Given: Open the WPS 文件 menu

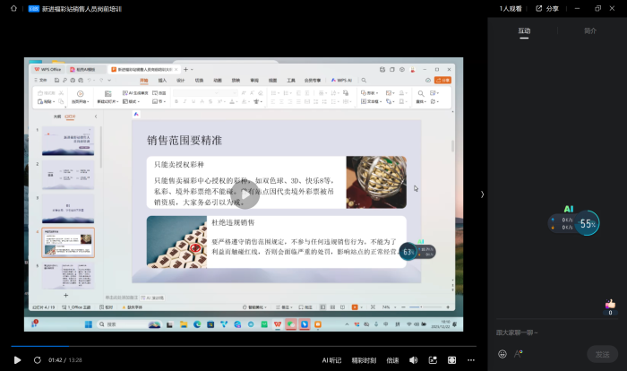Looking at the screenshot, I should [41, 81].
